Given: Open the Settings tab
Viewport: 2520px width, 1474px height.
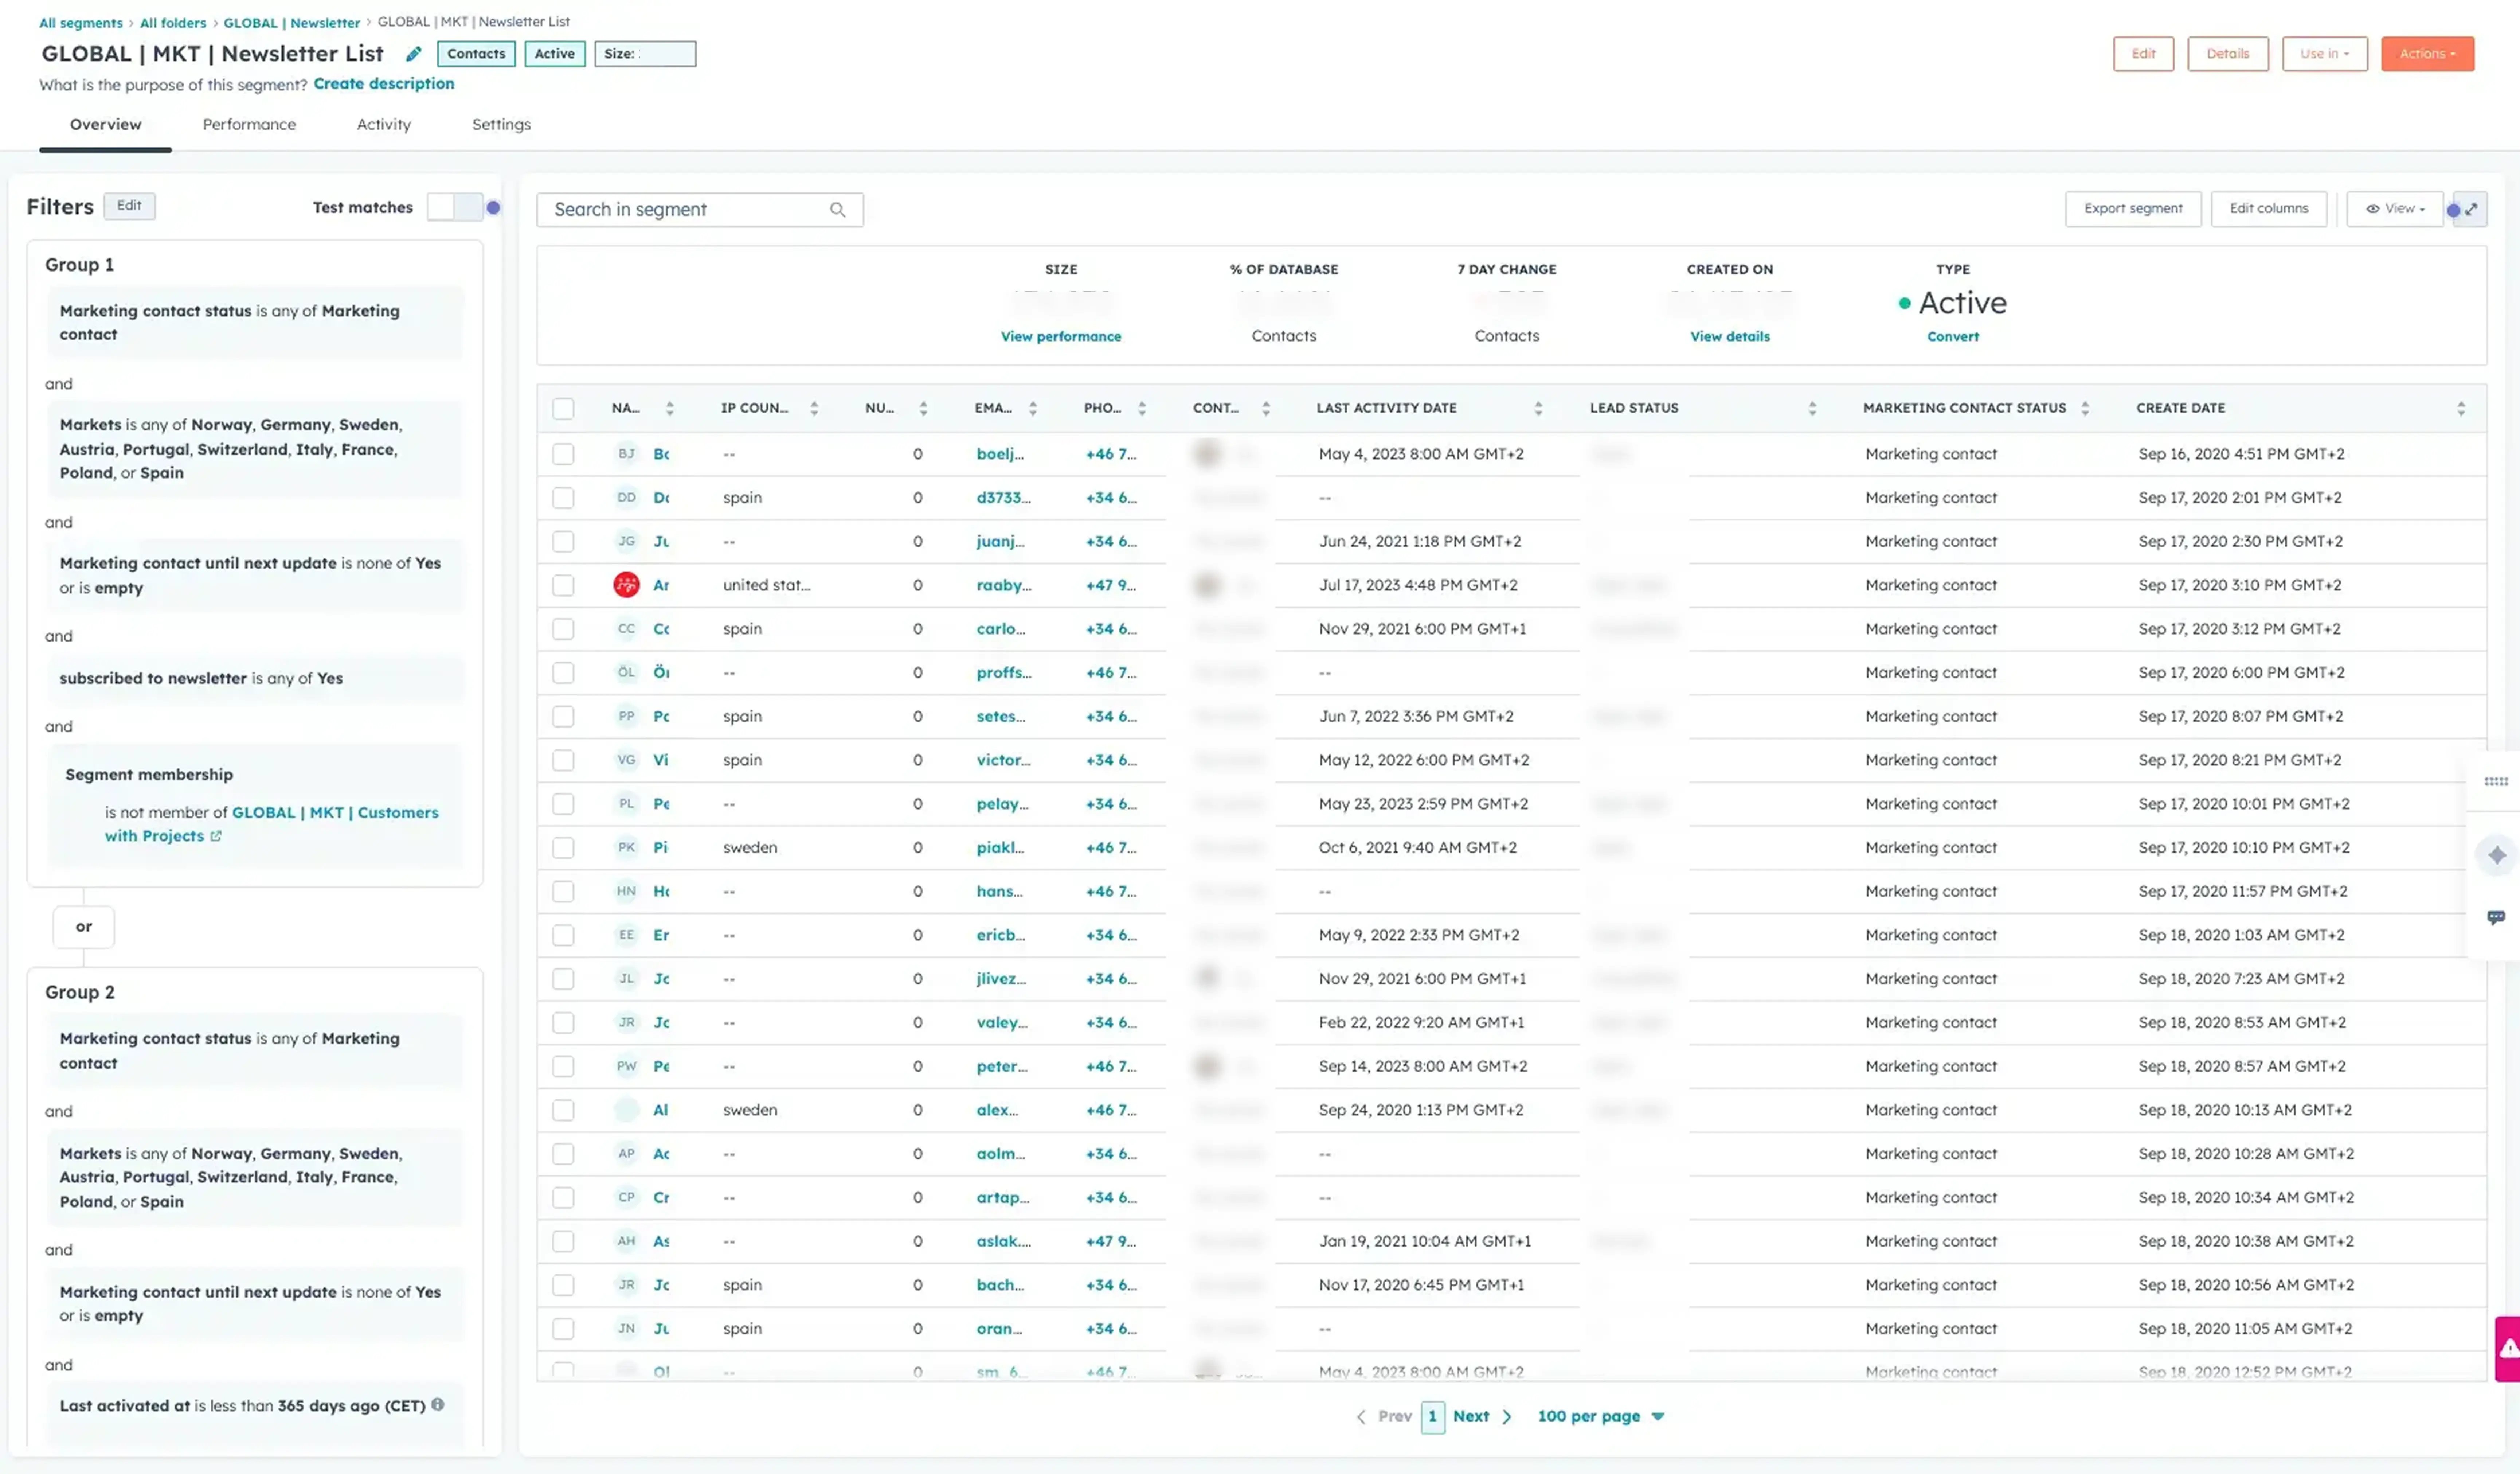Looking at the screenshot, I should point(501,124).
